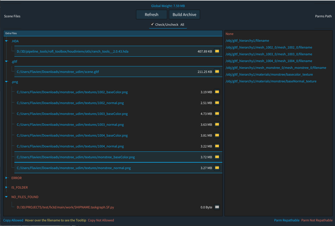This screenshot has width=335, height=226.
Task: Open folder icon for 1002_normal.png
Action: coord(217,103)
